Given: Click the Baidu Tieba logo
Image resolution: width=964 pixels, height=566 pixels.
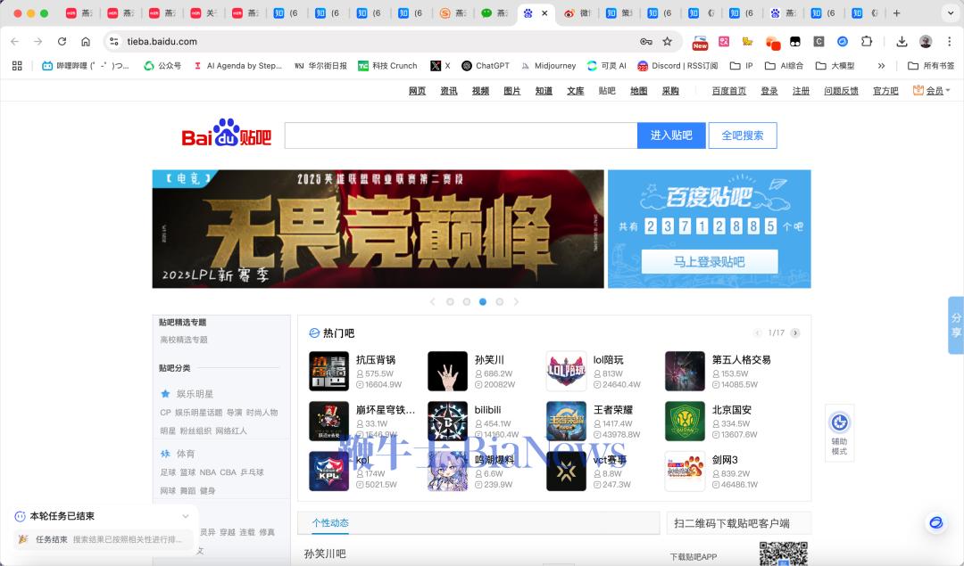Looking at the screenshot, I should tap(226, 134).
